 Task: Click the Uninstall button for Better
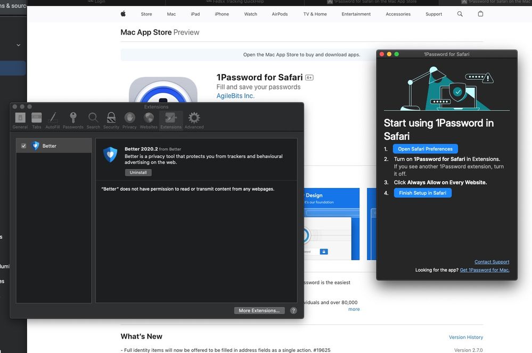click(138, 173)
